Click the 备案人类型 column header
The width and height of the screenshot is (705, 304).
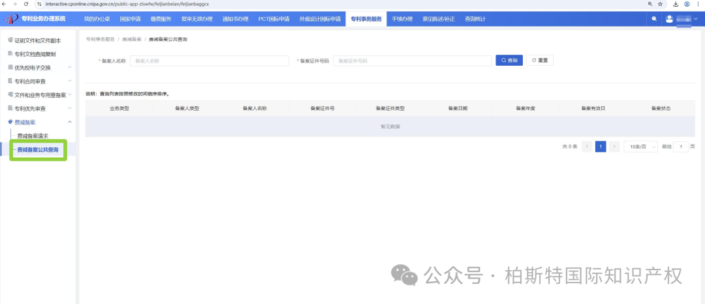[187, 109]
